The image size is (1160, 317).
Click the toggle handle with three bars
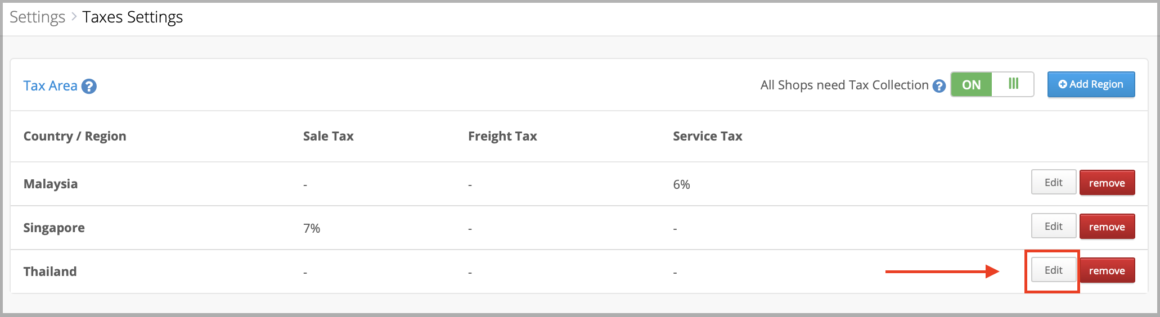click(x=1013, y=84)
